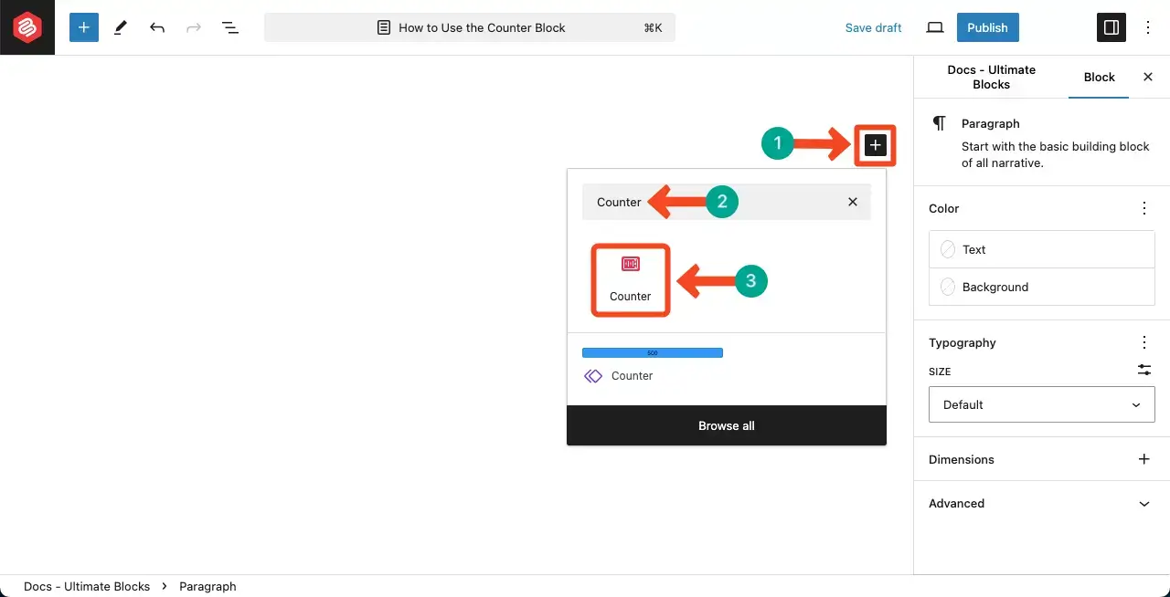Open Document Overview list view icon
The image size is (1170, 597).
[x=230, y=27]
